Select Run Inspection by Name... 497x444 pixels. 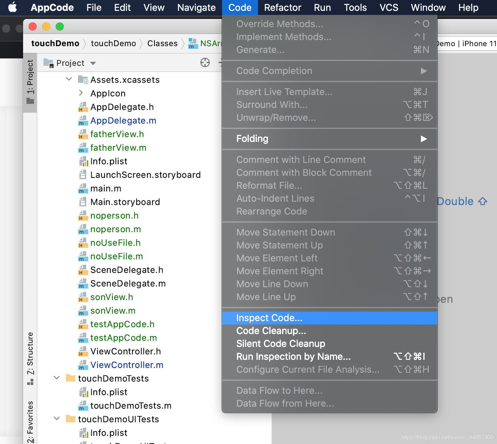point(329,356)
